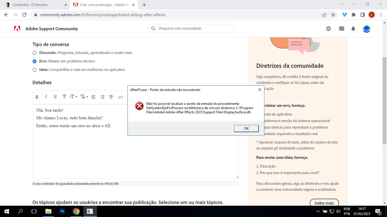
Task: Share this page from address bar
Action: tap(324, 15)
